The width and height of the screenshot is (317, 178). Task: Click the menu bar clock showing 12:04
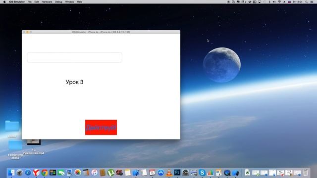point(298,2)
